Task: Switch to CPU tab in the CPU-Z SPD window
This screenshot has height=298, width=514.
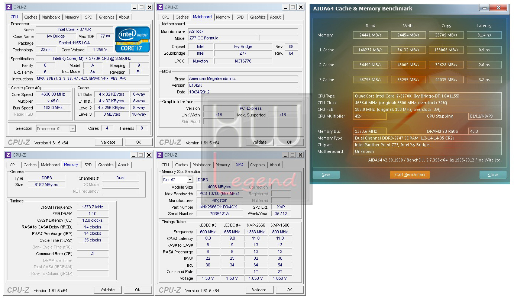Action: point(165,165)
